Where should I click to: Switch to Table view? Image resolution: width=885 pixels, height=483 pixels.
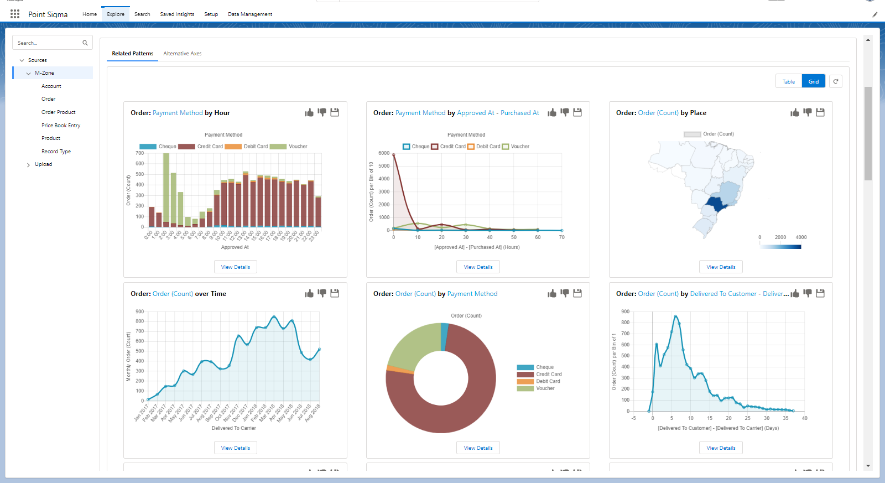coord(788,81)
